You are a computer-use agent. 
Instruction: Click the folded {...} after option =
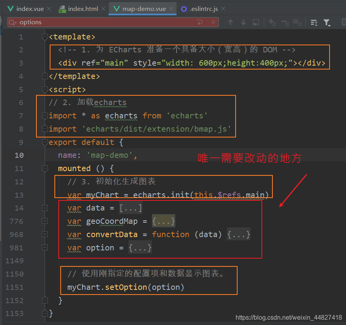click(140, 248)
